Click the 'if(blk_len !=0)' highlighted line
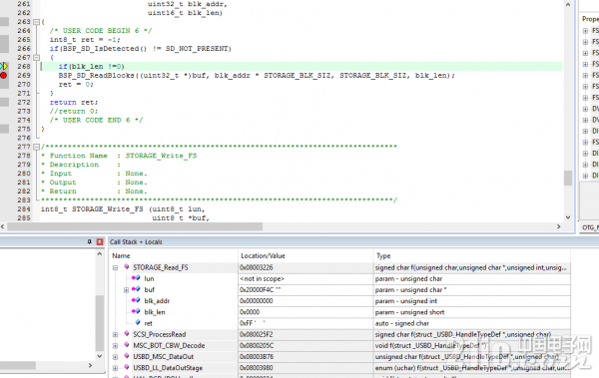The image size is (599, 378). tap(91, 67)
